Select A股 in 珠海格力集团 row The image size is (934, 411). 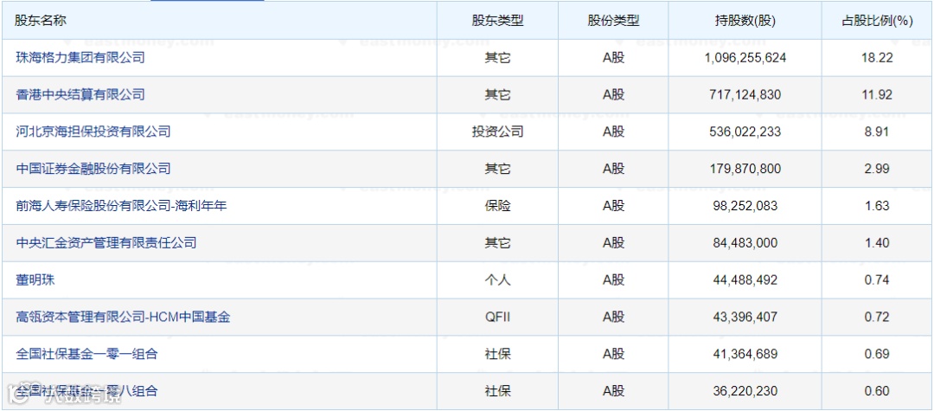[x=613, y=58]
